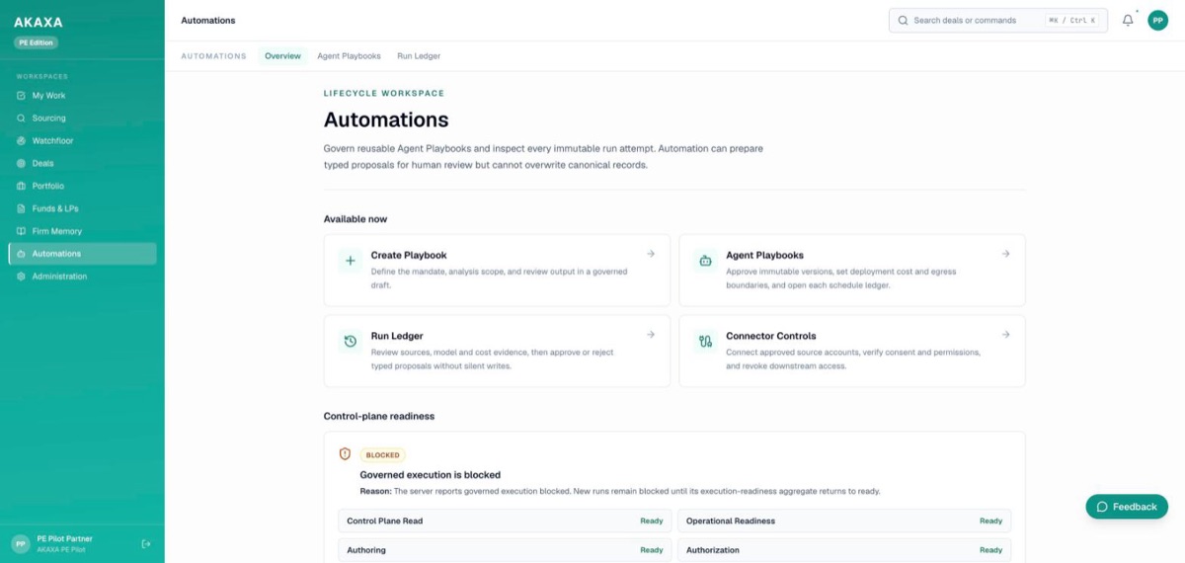
Task: Click the LIFECYCLE WORKSPACE label
Action: pos(384,93)
